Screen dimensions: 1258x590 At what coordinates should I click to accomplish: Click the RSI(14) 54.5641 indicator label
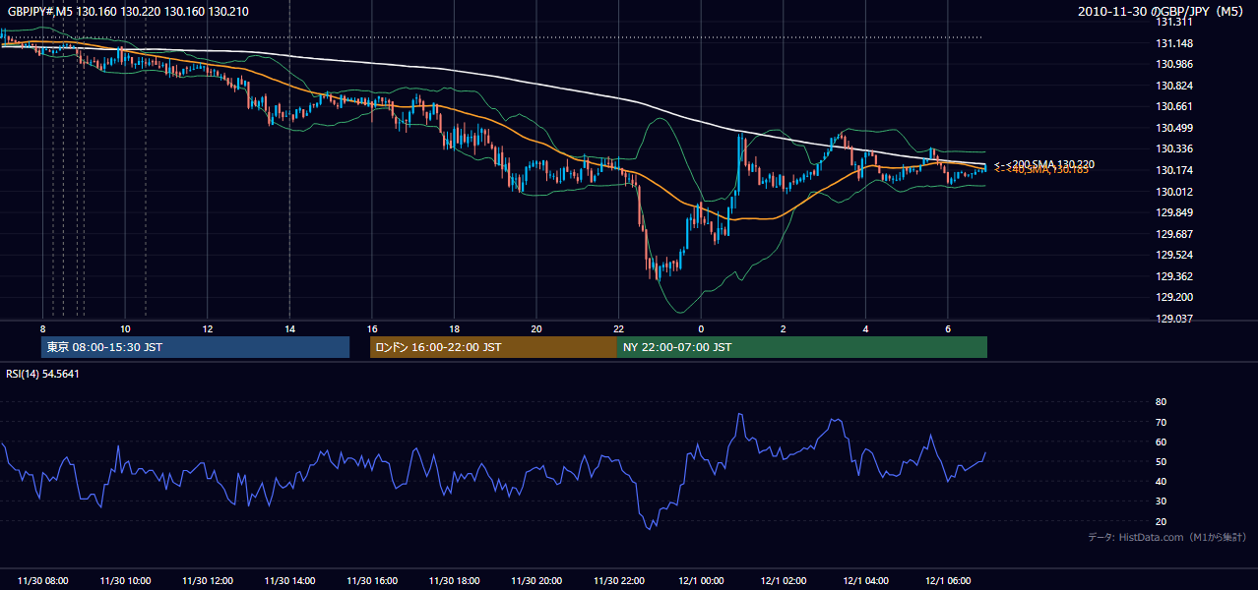tap(42, 374)
